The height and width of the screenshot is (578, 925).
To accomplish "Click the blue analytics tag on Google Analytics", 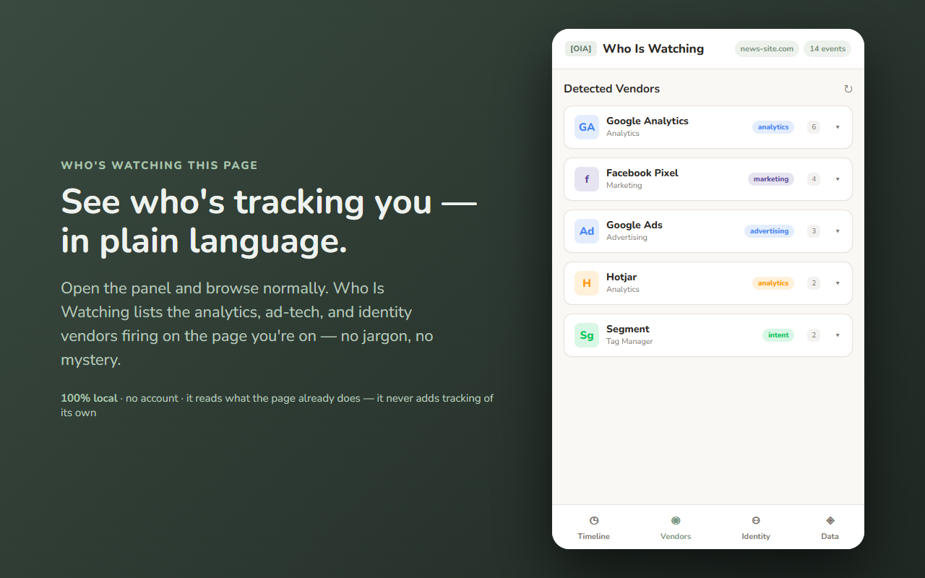I will pyautogui.click(x=773, y=127).
